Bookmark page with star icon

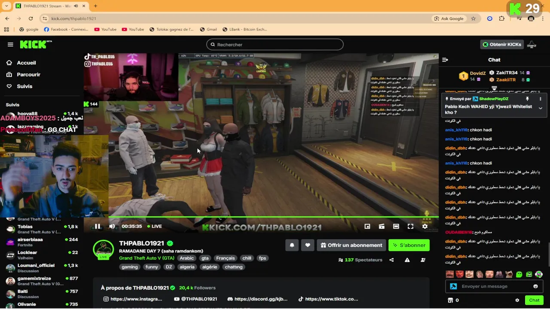click(474, 18)
